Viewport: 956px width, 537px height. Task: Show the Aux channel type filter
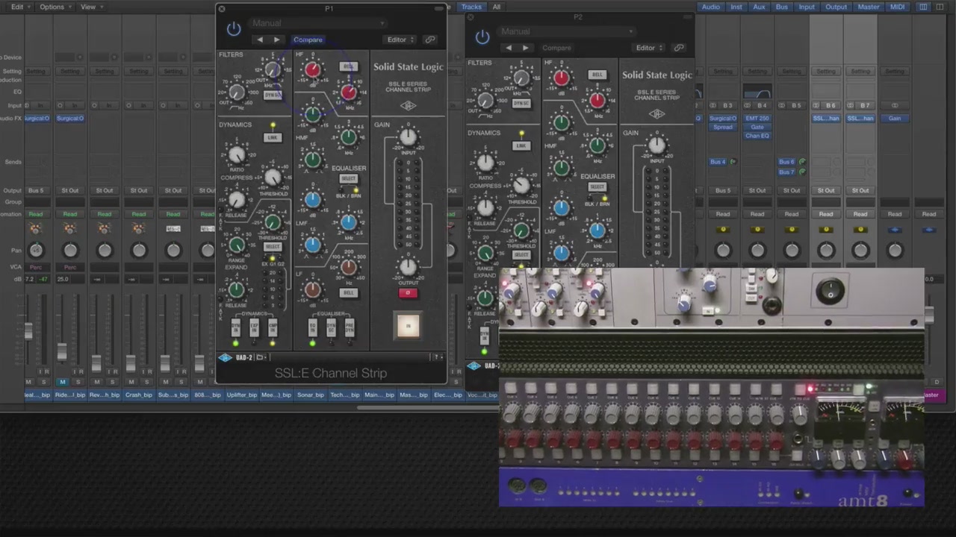(759, 7)
